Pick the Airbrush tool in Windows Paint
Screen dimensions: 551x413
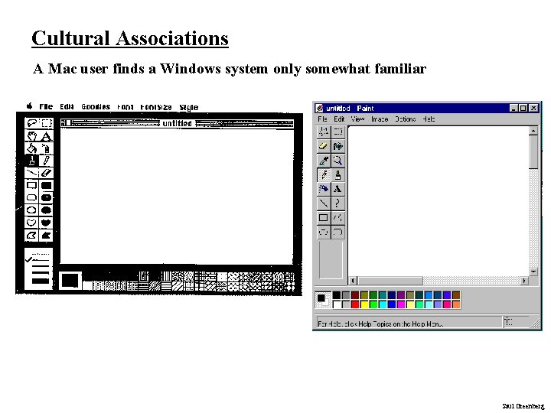coord(323,189)
